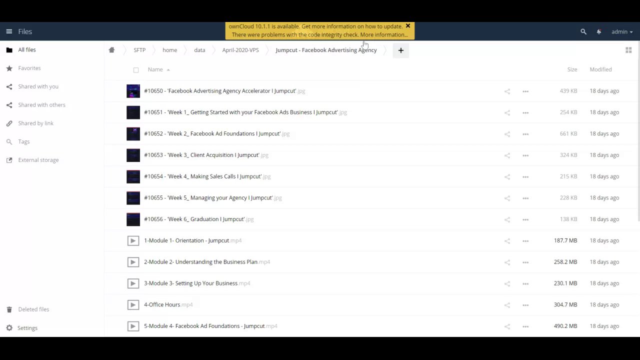Open more actions for #10652 file
The image size is (640, 360).
[525, 134]
